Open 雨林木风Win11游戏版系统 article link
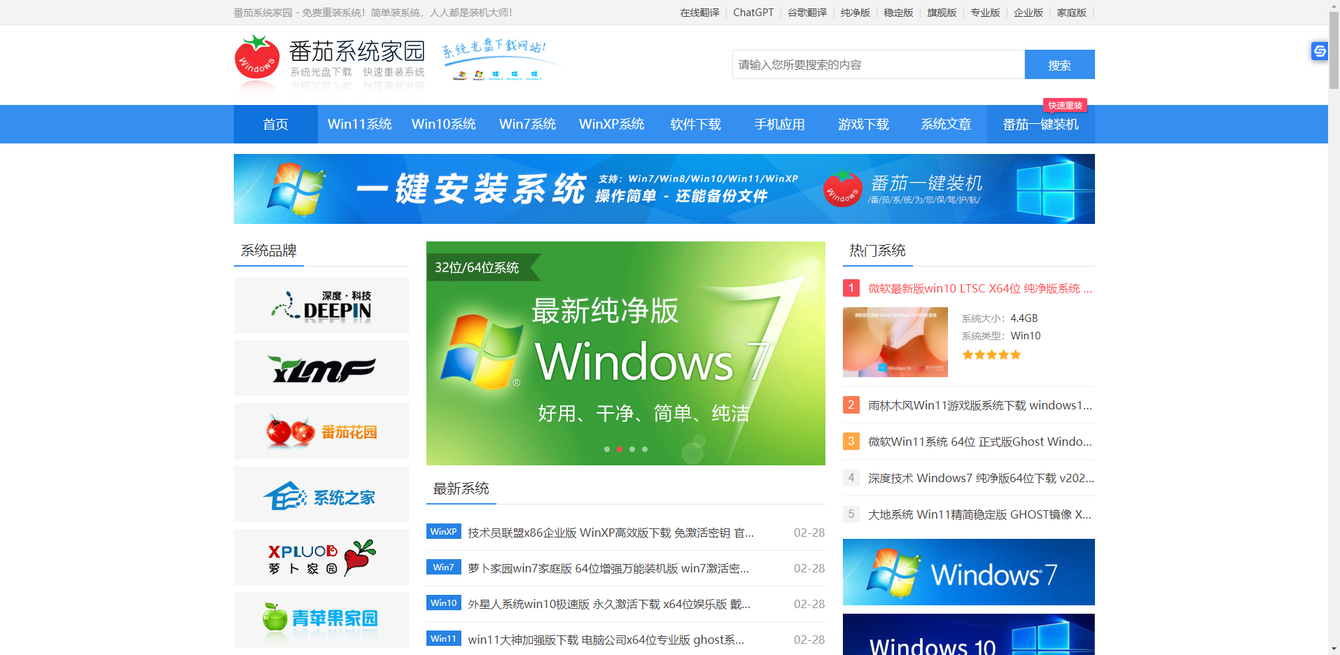Screen dimensions: 1340x655 tap(980, 405)
